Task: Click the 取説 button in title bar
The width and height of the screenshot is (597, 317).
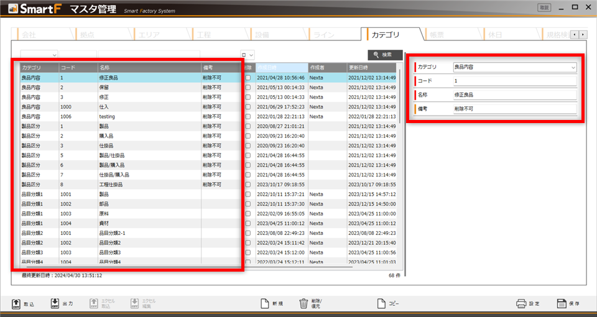Action: click(543, 8)
